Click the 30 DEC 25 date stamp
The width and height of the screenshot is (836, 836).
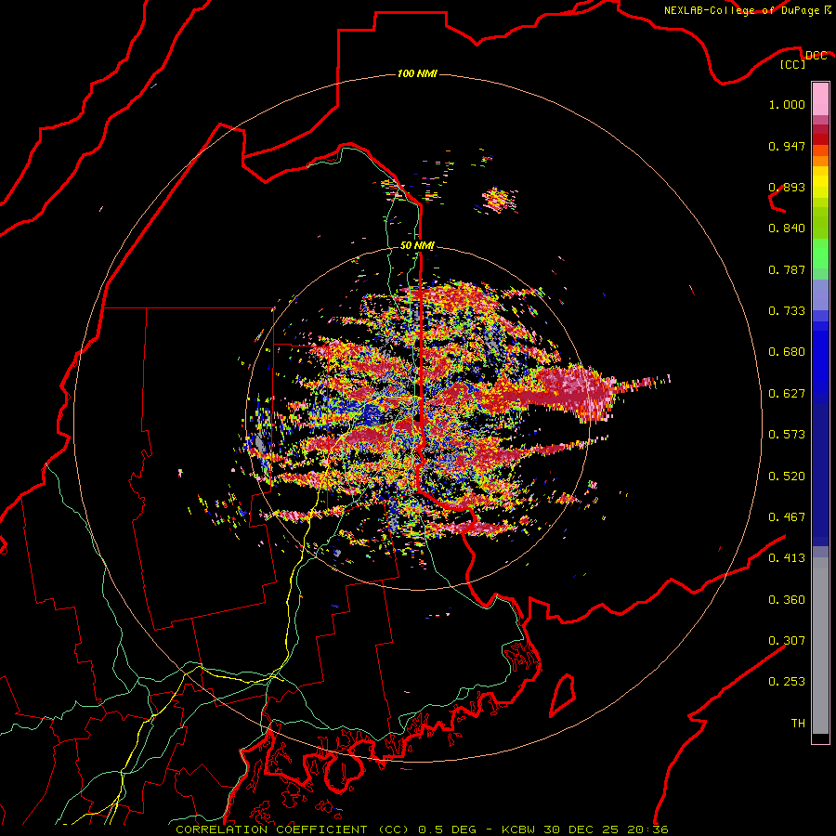pos(581,829)
